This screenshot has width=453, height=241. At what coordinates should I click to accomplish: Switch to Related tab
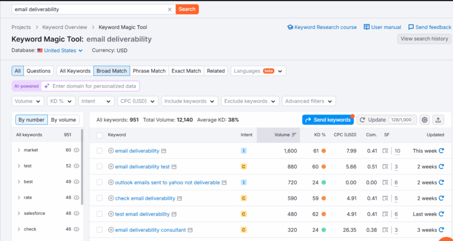coord(216,71)
